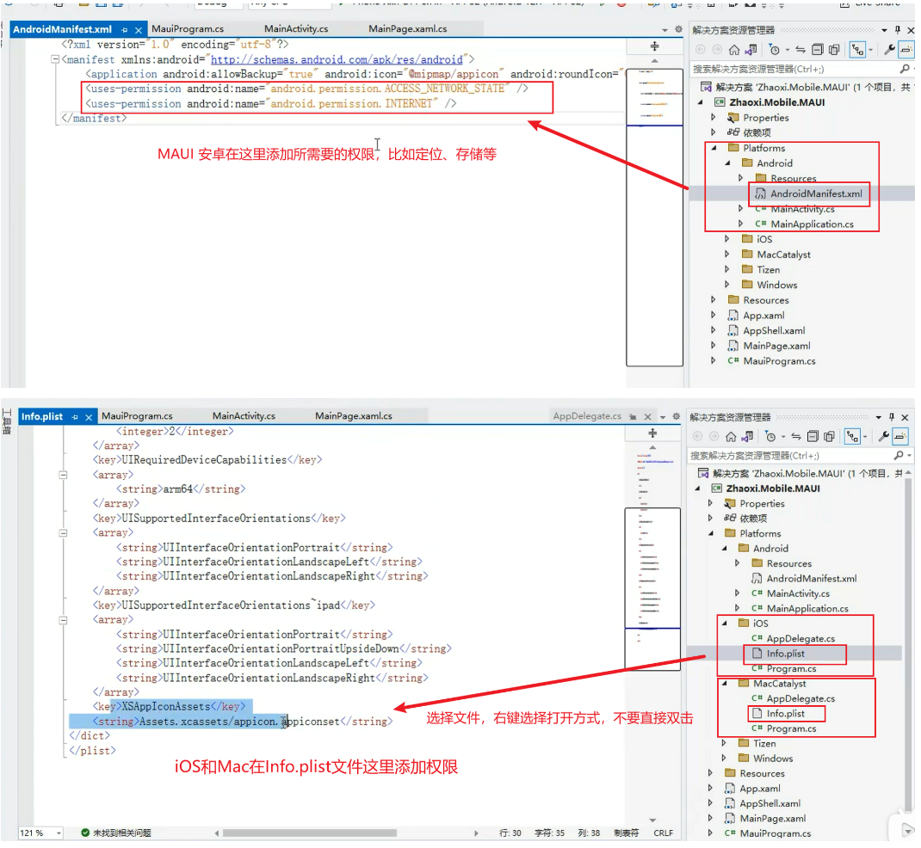The image size is (921, 848).
Task: Select AppShell.xaml beside AndroidManifest.xml editor
Action: (774, 331)
